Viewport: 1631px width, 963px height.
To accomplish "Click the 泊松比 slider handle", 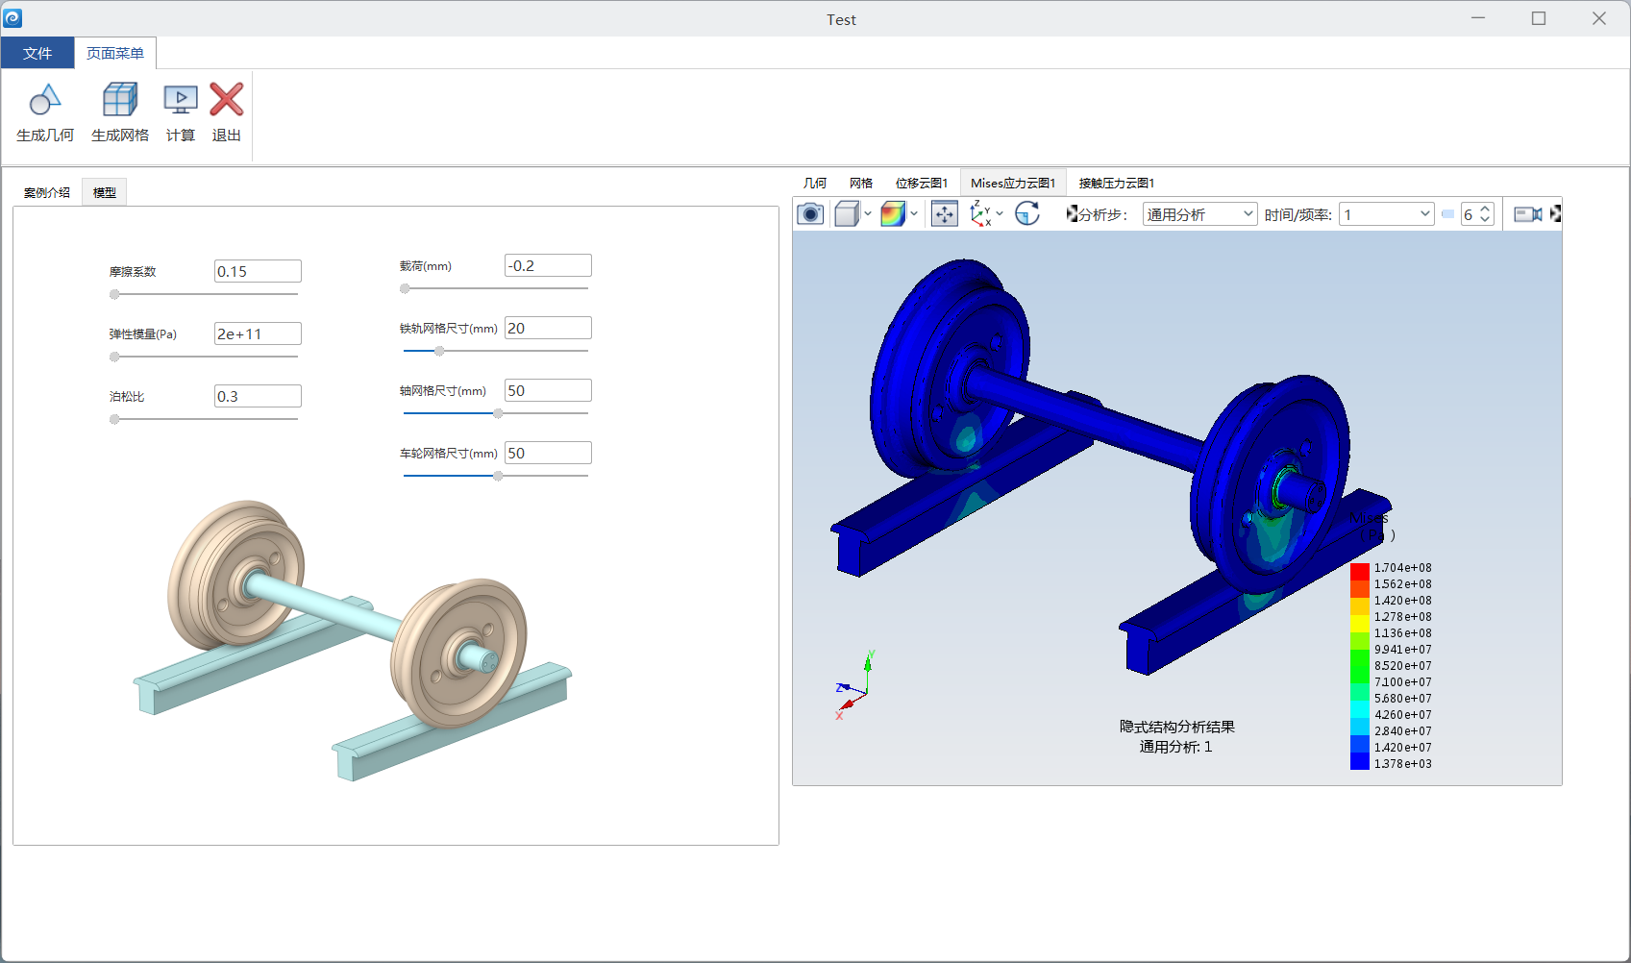I will click(x=114, y=419).
